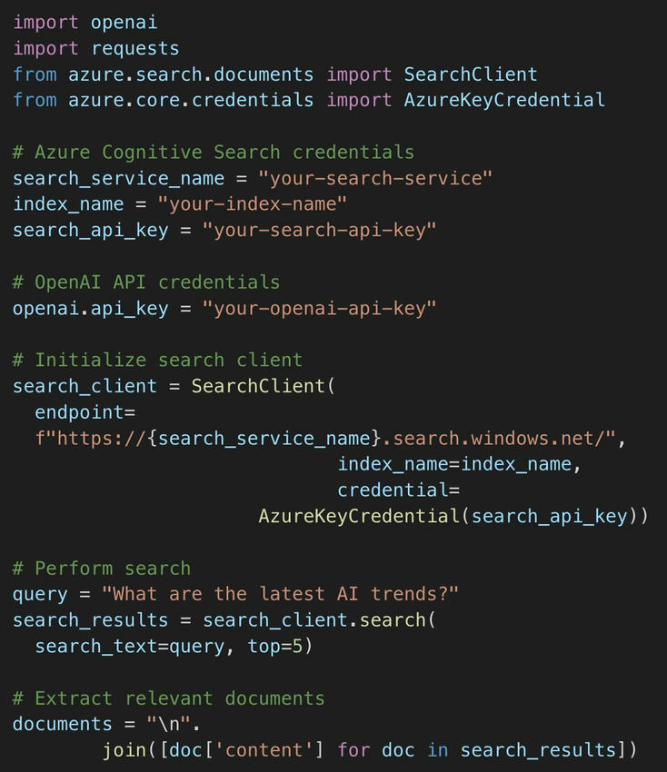Viewport: 667px width, 772px height.
Task: Click the AzureKeyCredential import name
Action: (x=504, y=100)
